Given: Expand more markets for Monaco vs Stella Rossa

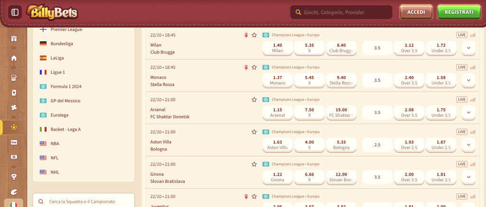Looking at the screenshot, I should 468,80.
